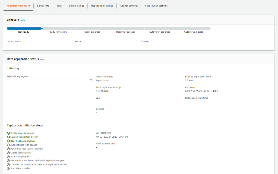278x174 pixels.
Task: Click pending icon beside Pair Replication Server step
Action: click(8, 160)
